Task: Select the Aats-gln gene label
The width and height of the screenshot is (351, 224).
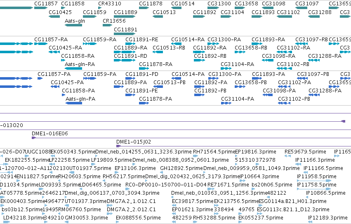Action: click(75, 21)
